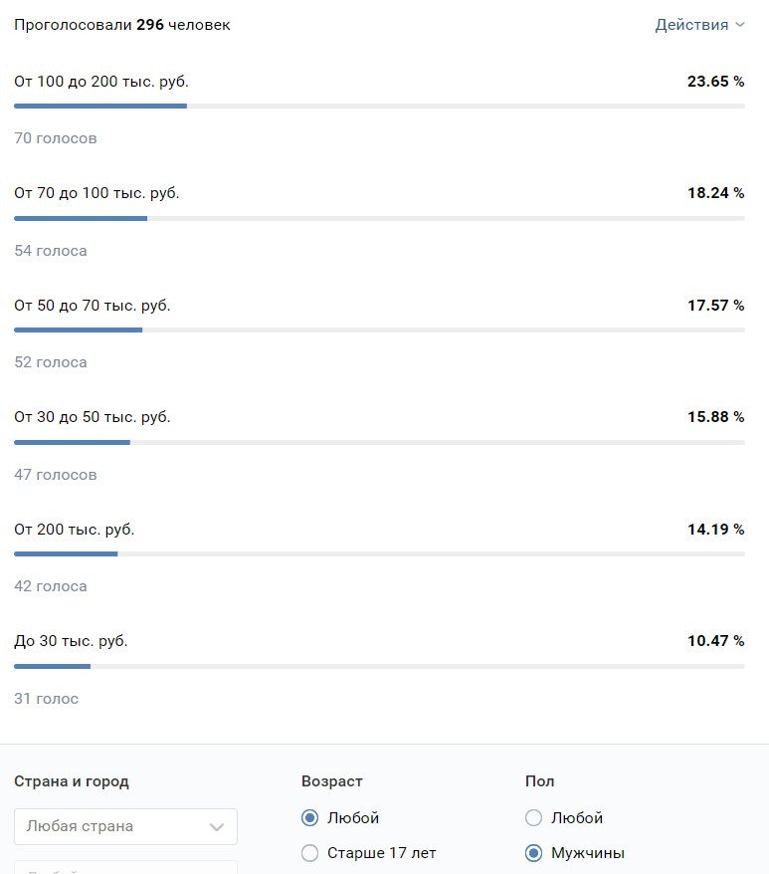Open the 47 голосов voters list
Viewport: 769px width, 874px height.
coord(56,475)
